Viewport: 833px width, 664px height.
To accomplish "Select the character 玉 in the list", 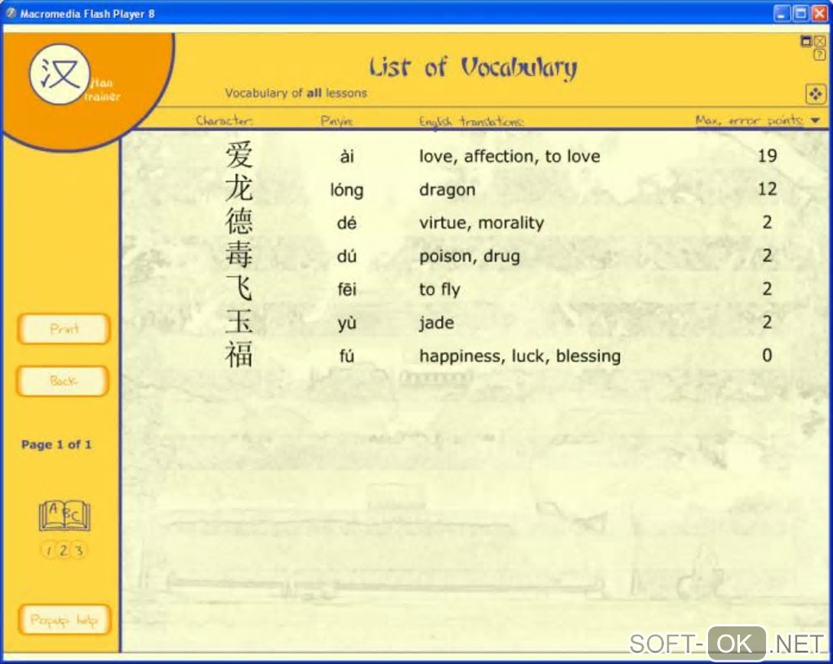I will [238, 322].
